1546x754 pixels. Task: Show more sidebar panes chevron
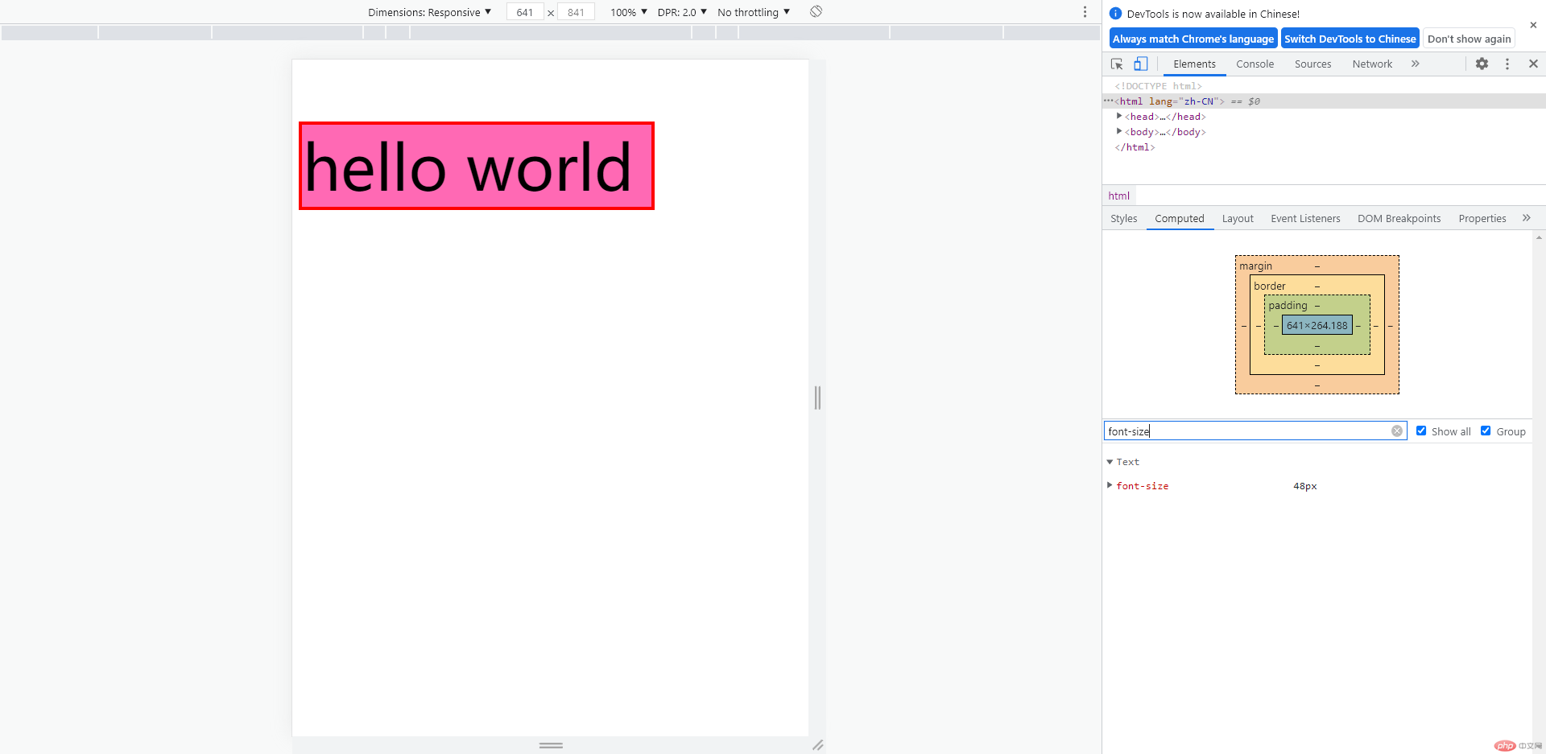[1526, 218]
